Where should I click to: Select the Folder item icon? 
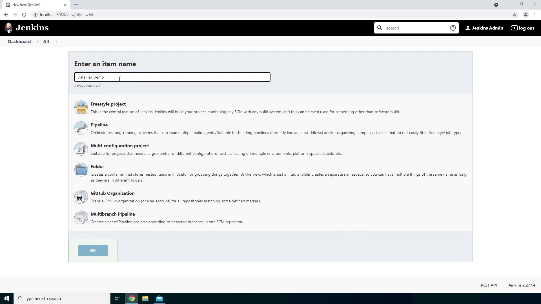(x=81, y=170)
